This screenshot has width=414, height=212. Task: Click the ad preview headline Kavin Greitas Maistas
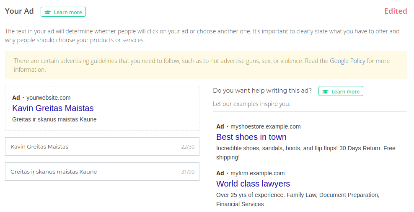pos(53,108)
